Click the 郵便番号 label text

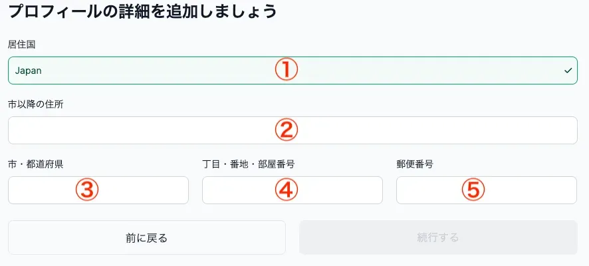[415, 164]
